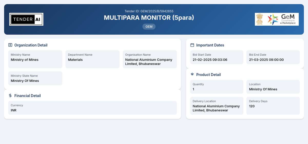
Task: Click the GEM badge under the title
Action: (x=149, y=26)
